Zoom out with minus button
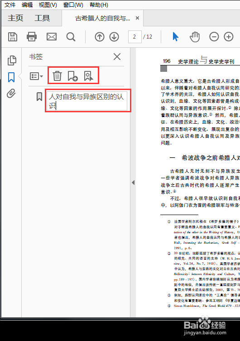 coord(214,37)
